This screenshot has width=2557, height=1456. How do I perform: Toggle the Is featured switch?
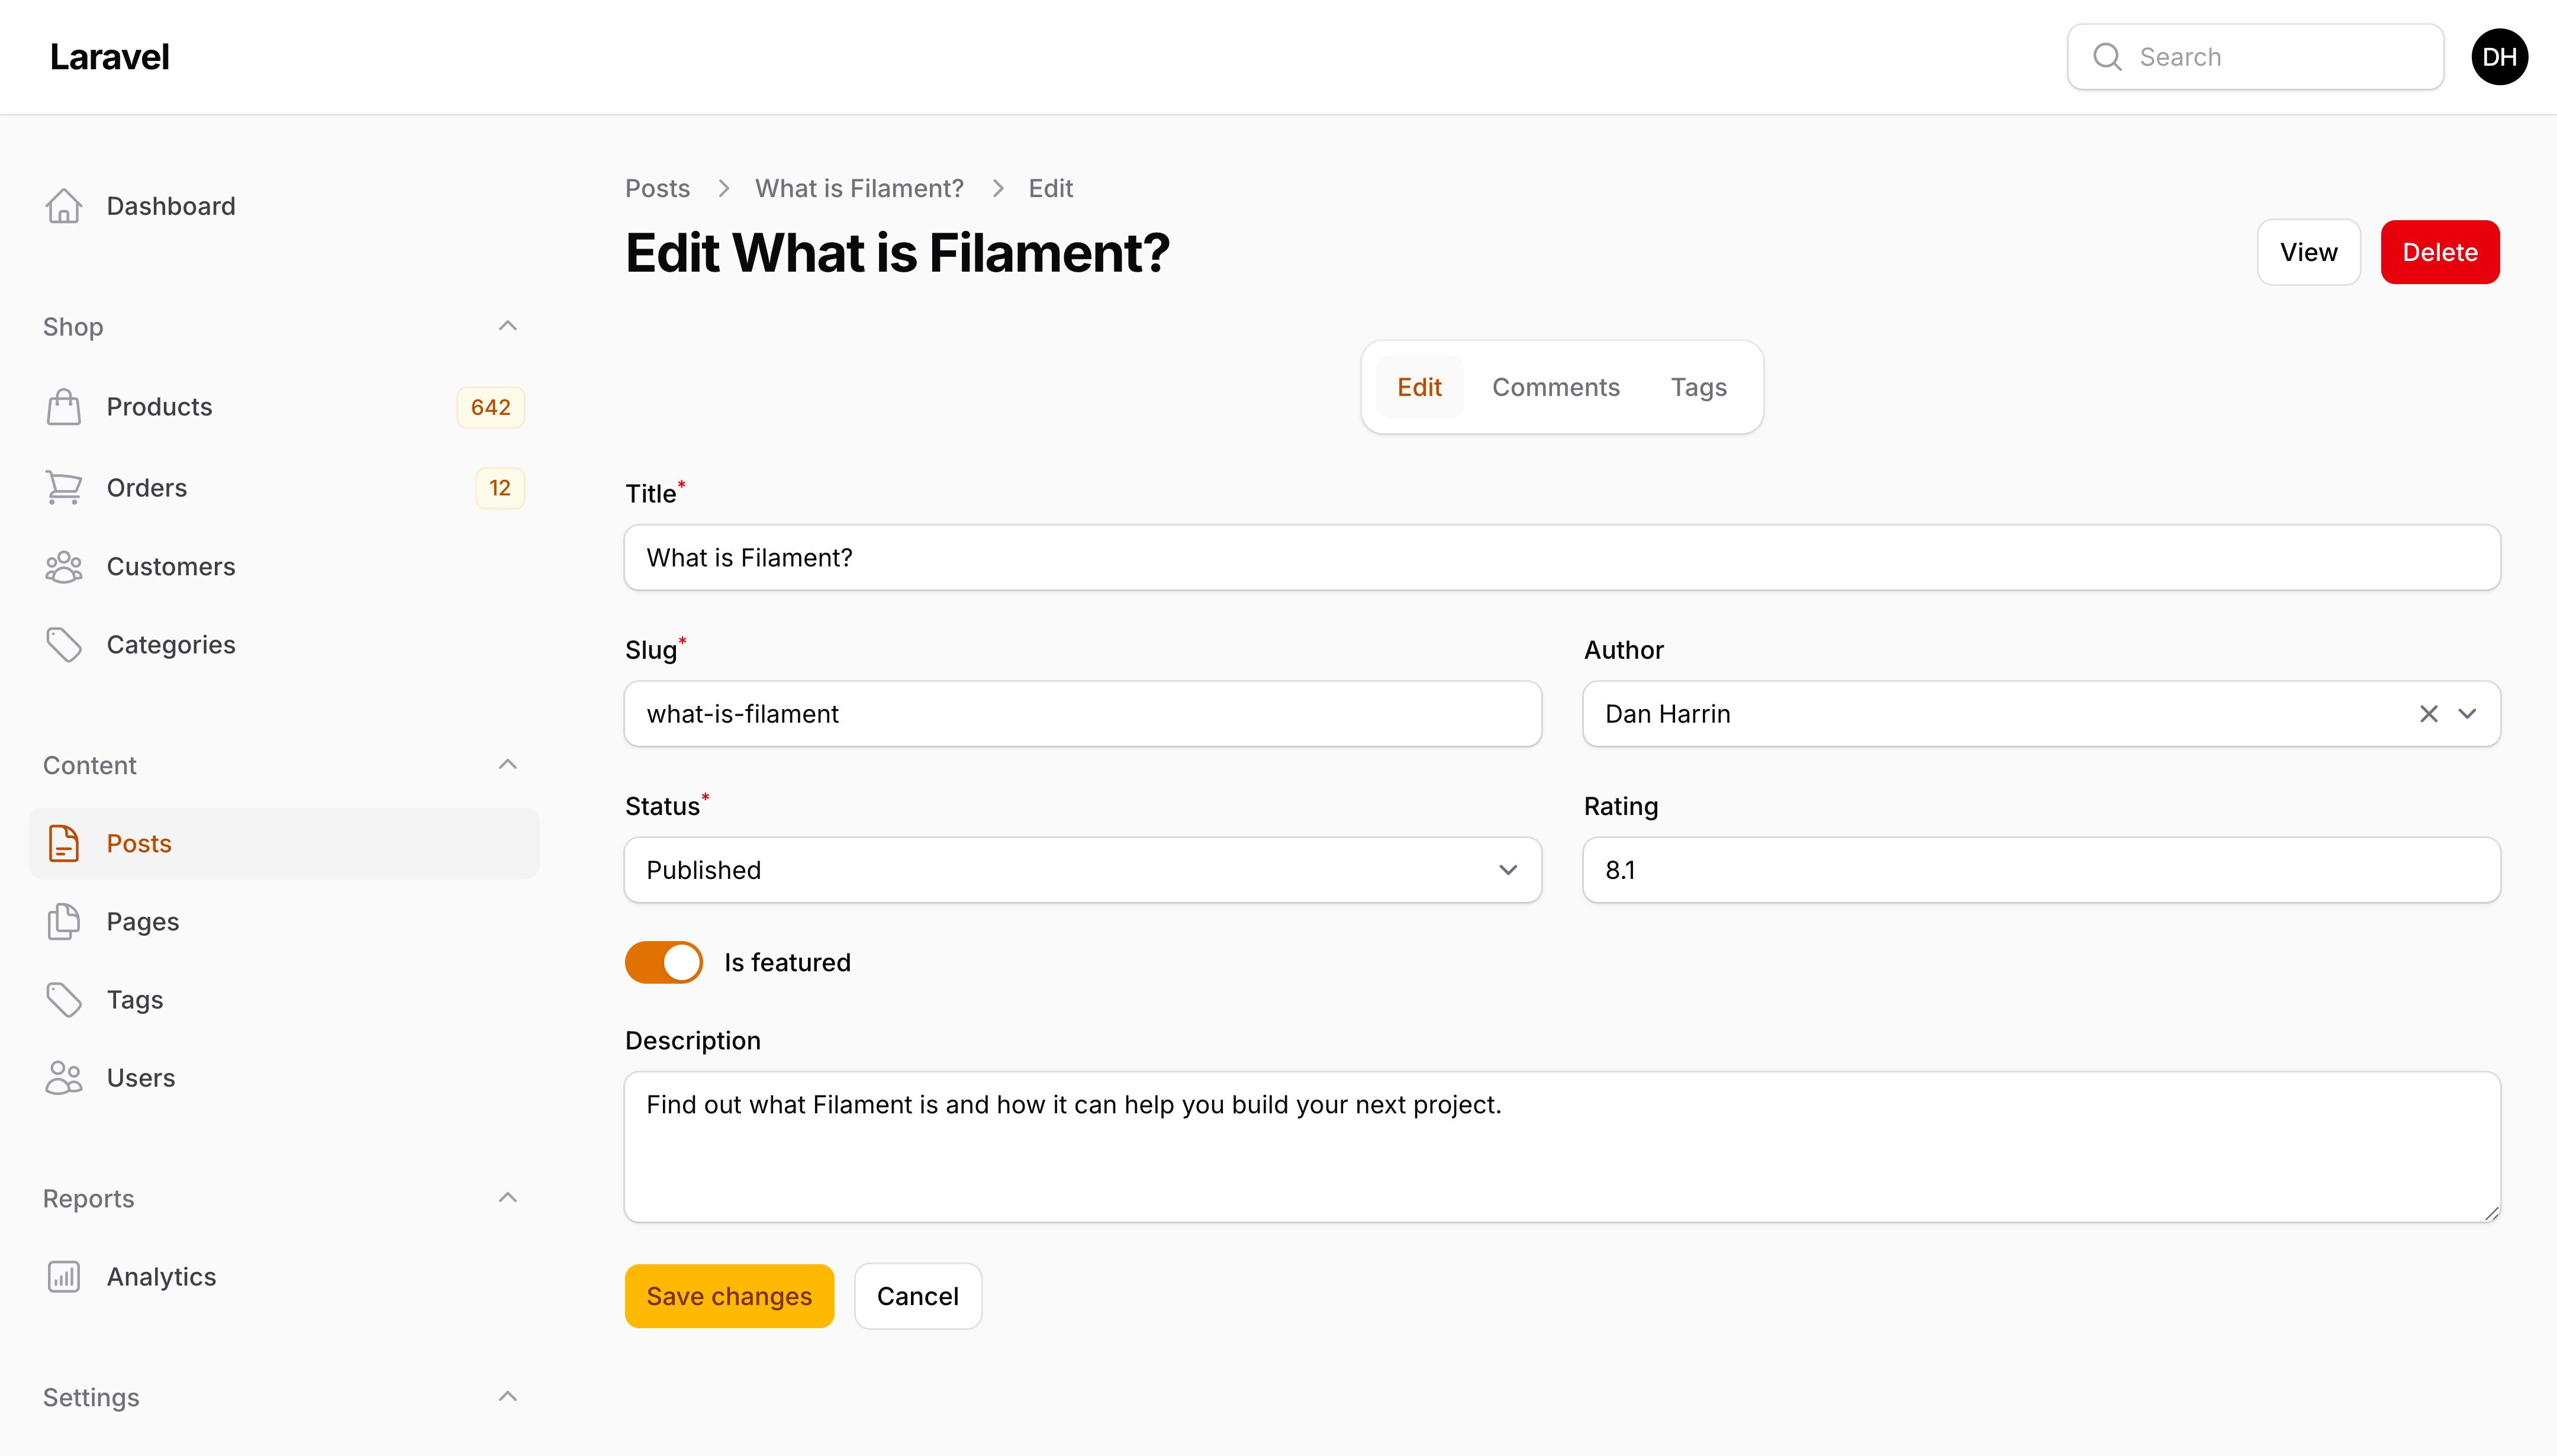664,962
